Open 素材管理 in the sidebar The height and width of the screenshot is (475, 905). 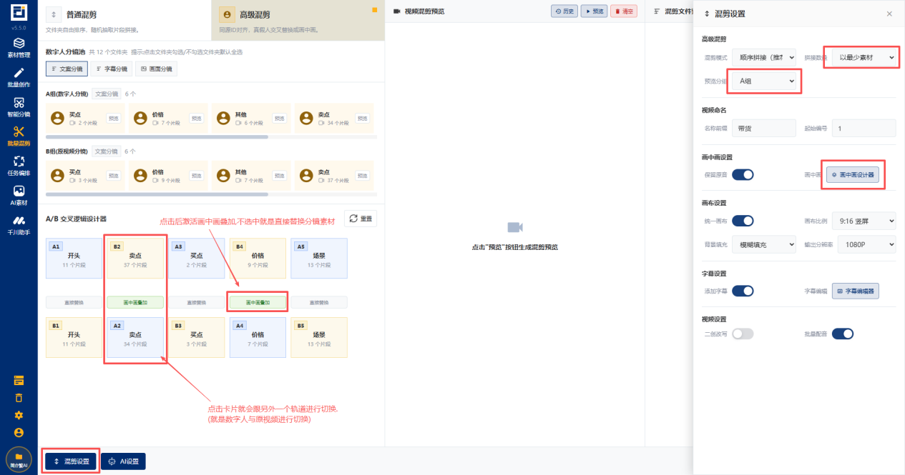19,47
